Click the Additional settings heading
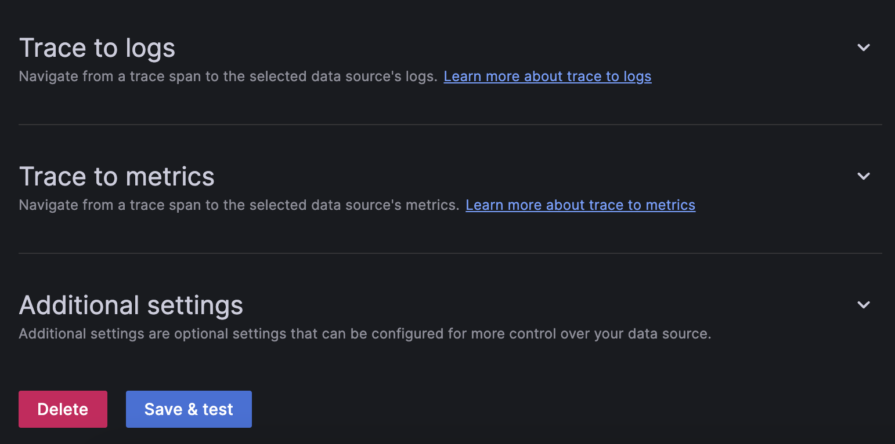 (x=131, y=305)
